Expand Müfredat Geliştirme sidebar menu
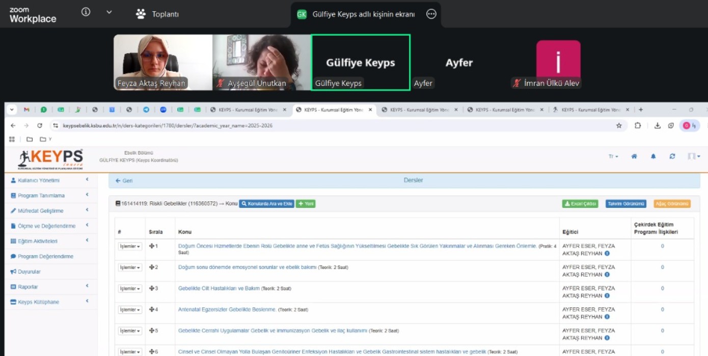 (50, 211)
